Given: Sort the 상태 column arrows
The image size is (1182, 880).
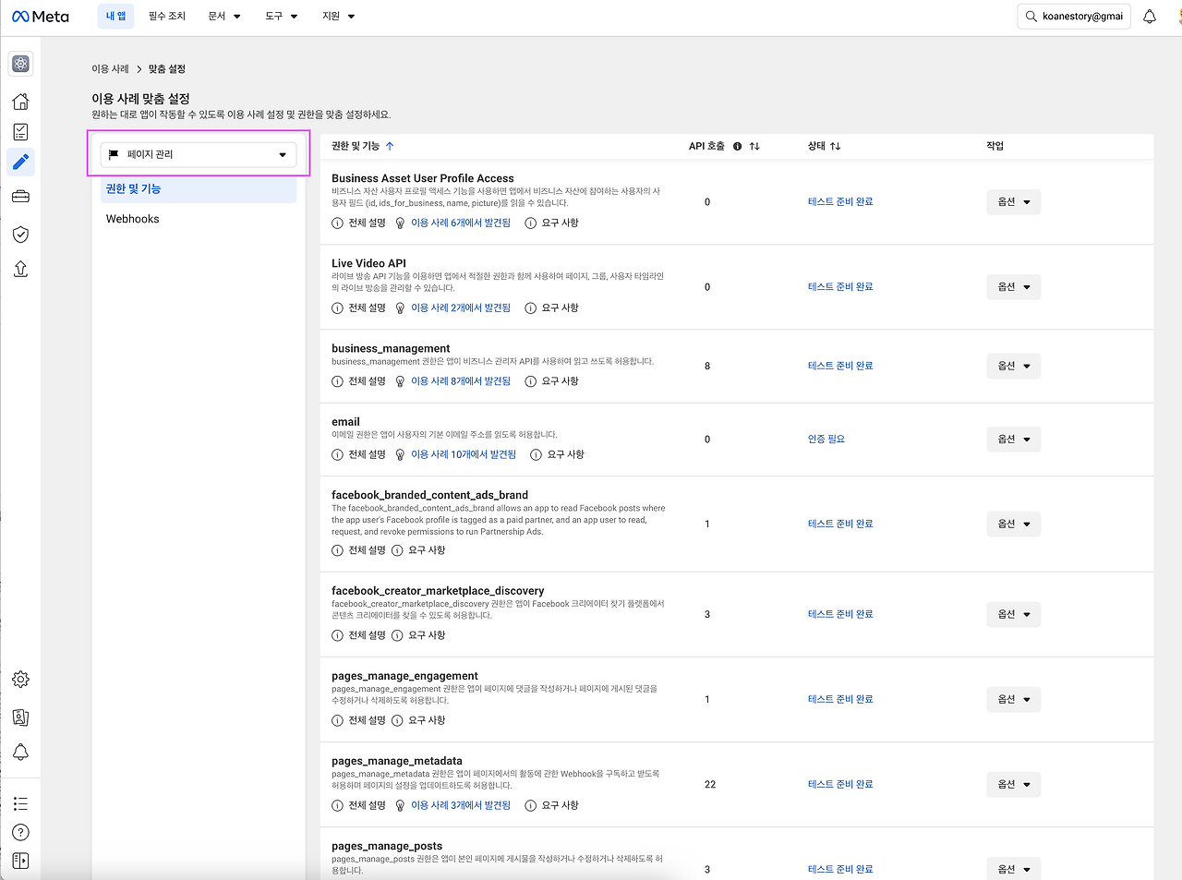Looking at the screenshot, I should point(835,146).
